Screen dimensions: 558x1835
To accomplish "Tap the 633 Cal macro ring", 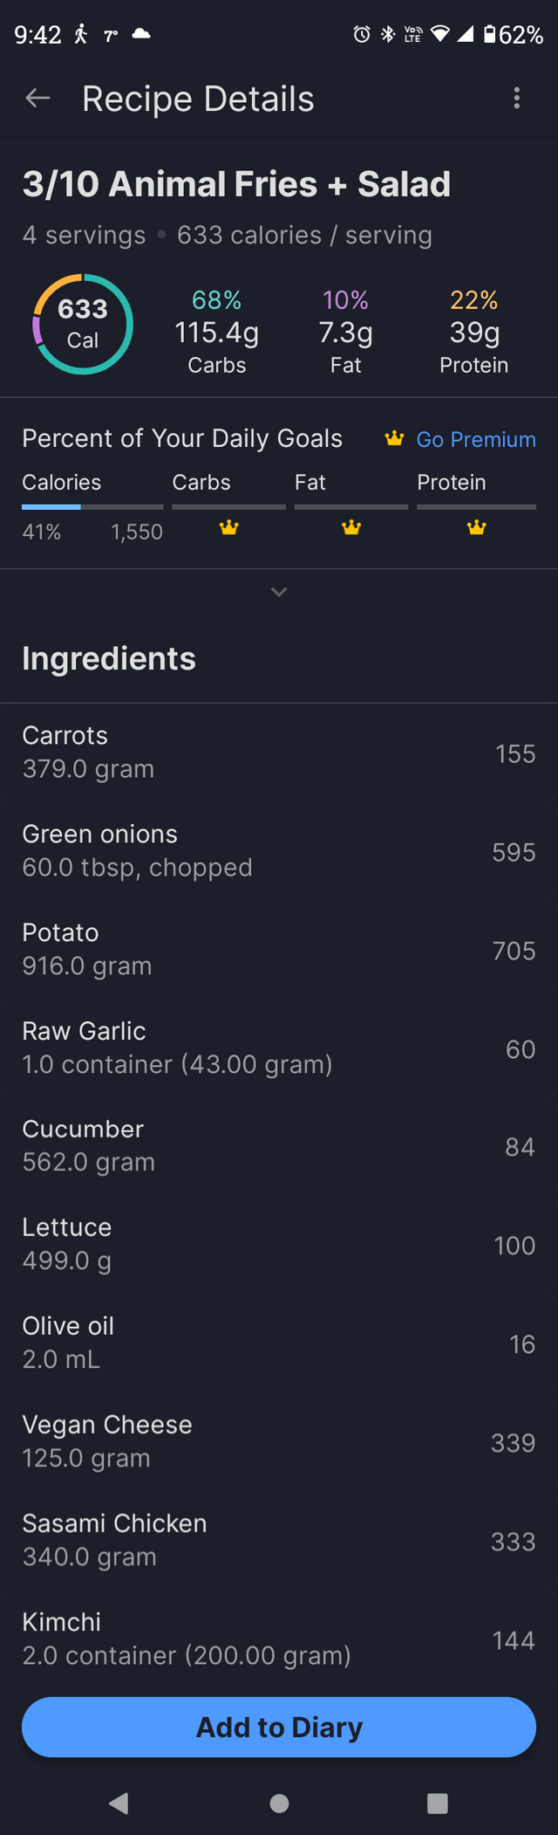I will 83,324.
